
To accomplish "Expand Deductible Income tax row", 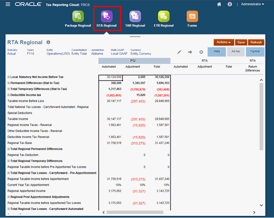I will pyautogui.click(x=9, y=95).
